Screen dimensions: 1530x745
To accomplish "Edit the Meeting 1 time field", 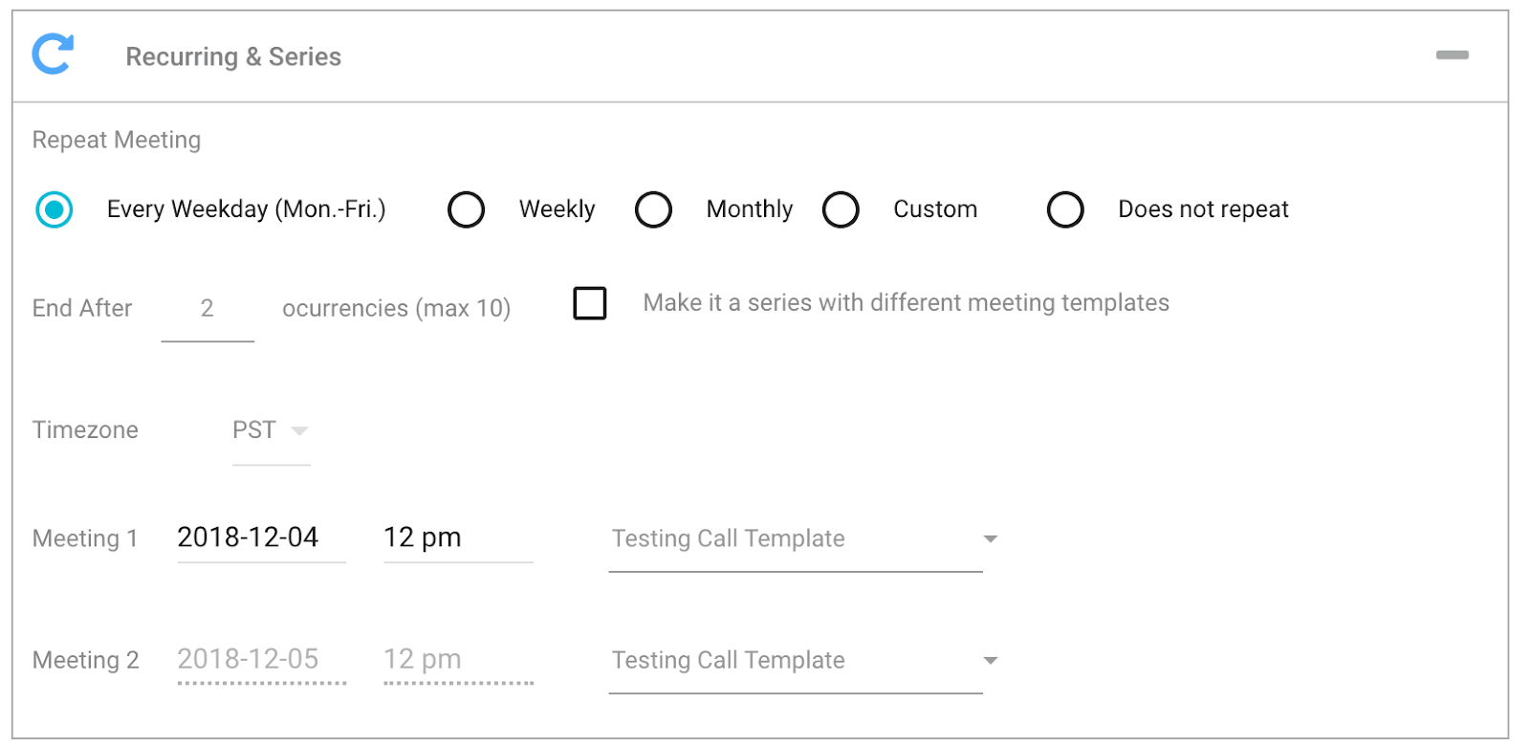I will [x=457, y=537].
